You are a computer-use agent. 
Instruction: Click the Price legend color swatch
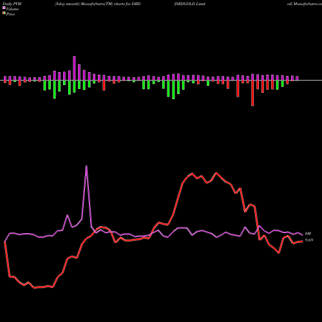pos(4,14)
